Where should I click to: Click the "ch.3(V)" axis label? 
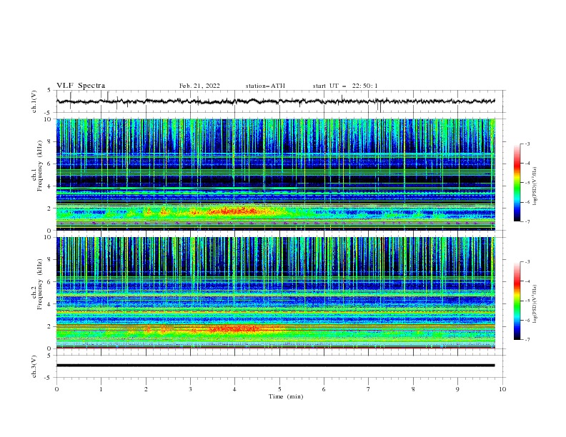click(x=34, y=366)
